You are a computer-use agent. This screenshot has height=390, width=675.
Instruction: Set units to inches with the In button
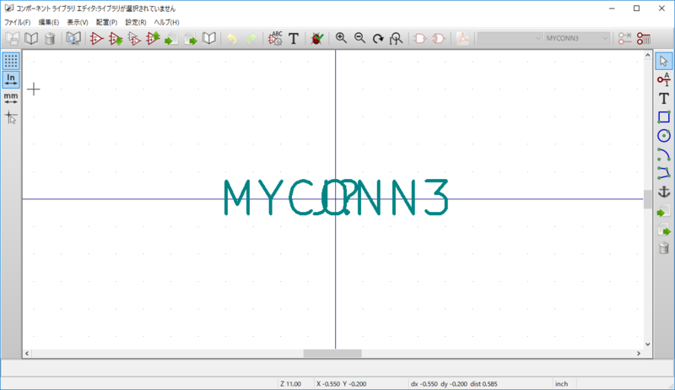coord(11,79)
